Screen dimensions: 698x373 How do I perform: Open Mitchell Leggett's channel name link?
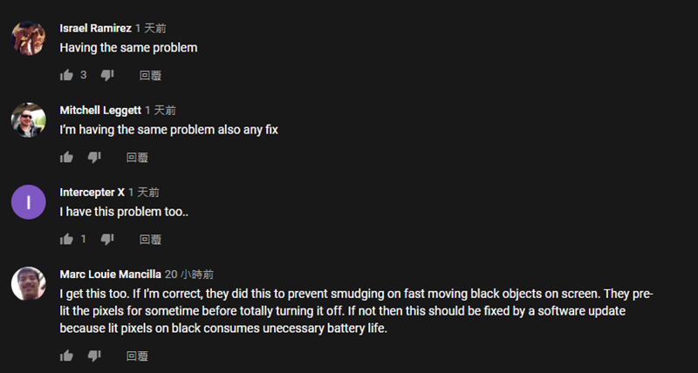tap(99, 110)
